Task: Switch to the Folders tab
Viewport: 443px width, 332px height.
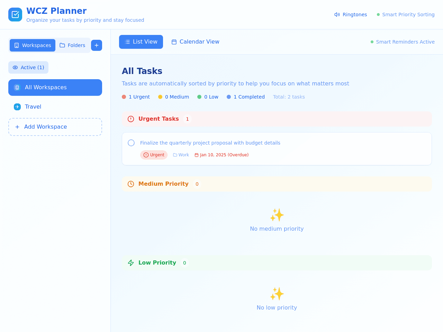Action: 72,45
